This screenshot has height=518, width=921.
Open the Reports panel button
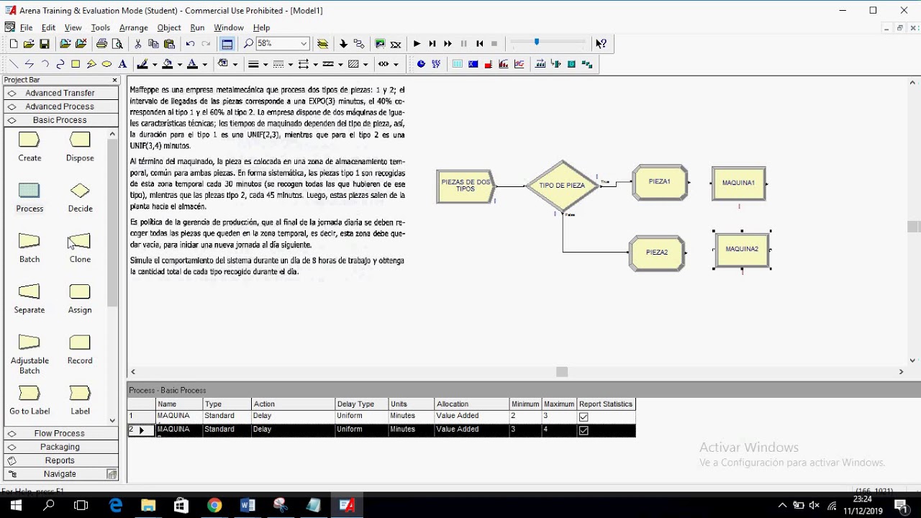(x=60, y=460)
